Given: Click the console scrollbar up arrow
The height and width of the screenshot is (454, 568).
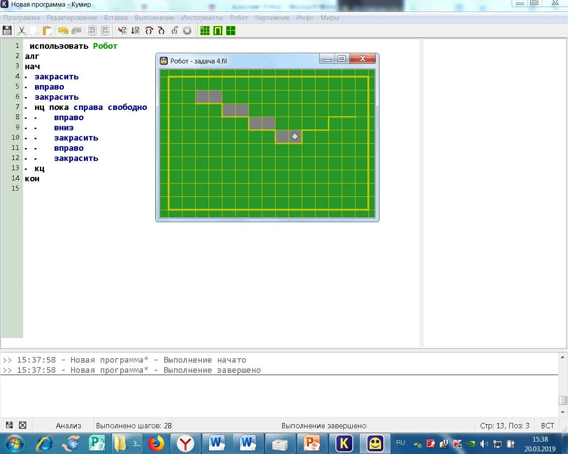Looking at the screenshot, I should coord(563,357).
